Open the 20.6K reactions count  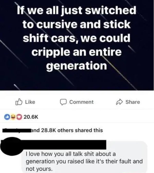[x=31, y=117]
